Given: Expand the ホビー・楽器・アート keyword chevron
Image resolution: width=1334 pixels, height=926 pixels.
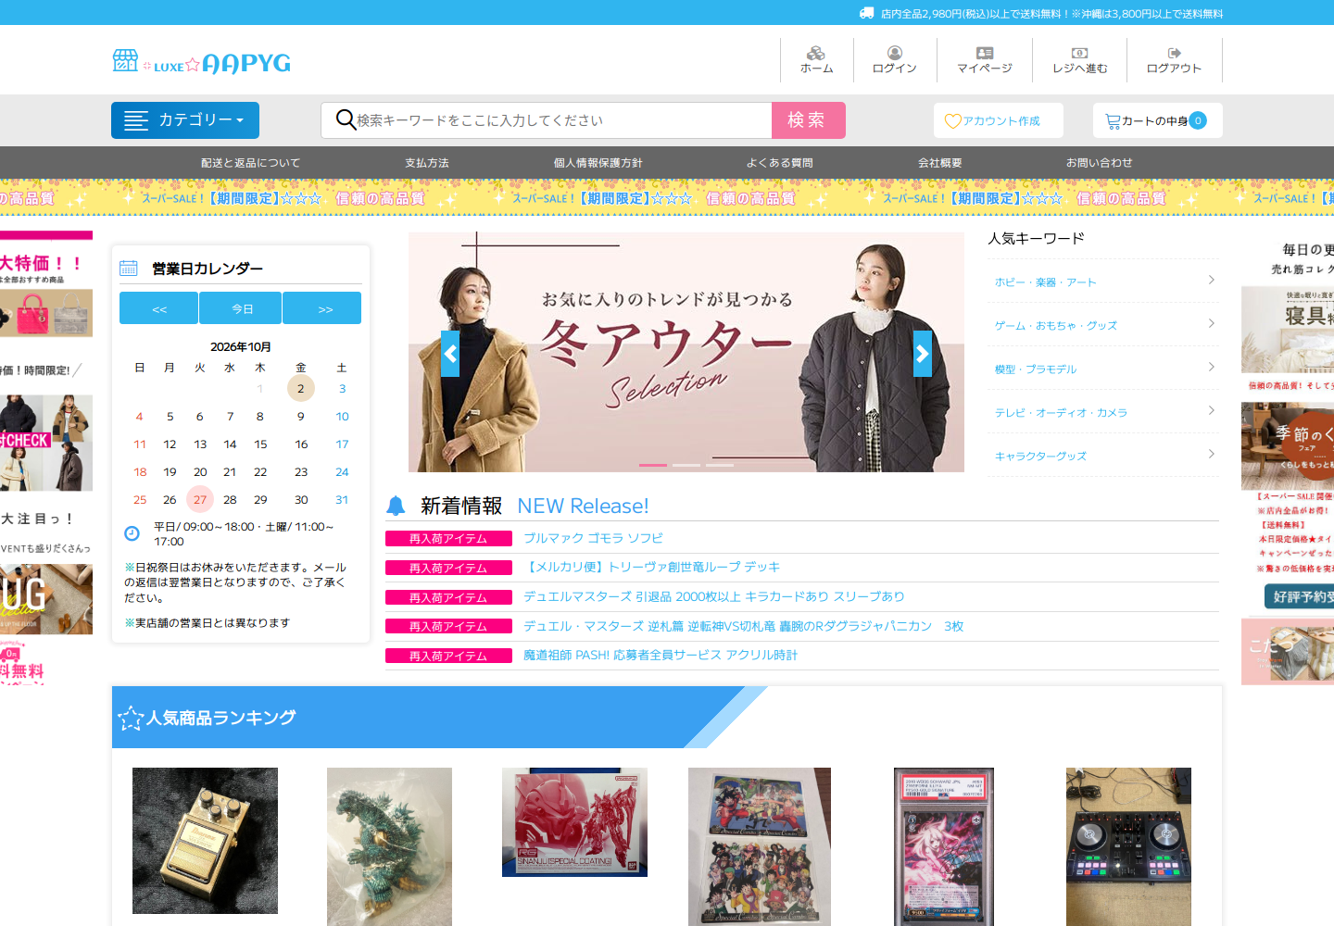Looking at the screenshot, I should [1212, 280].
